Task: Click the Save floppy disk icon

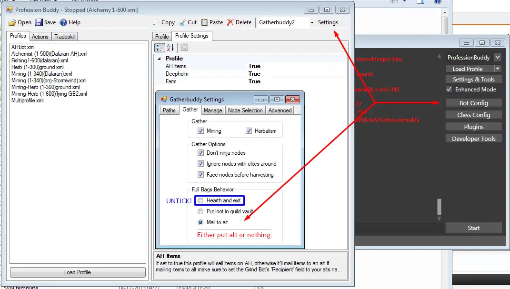Action: coord(39,22)
